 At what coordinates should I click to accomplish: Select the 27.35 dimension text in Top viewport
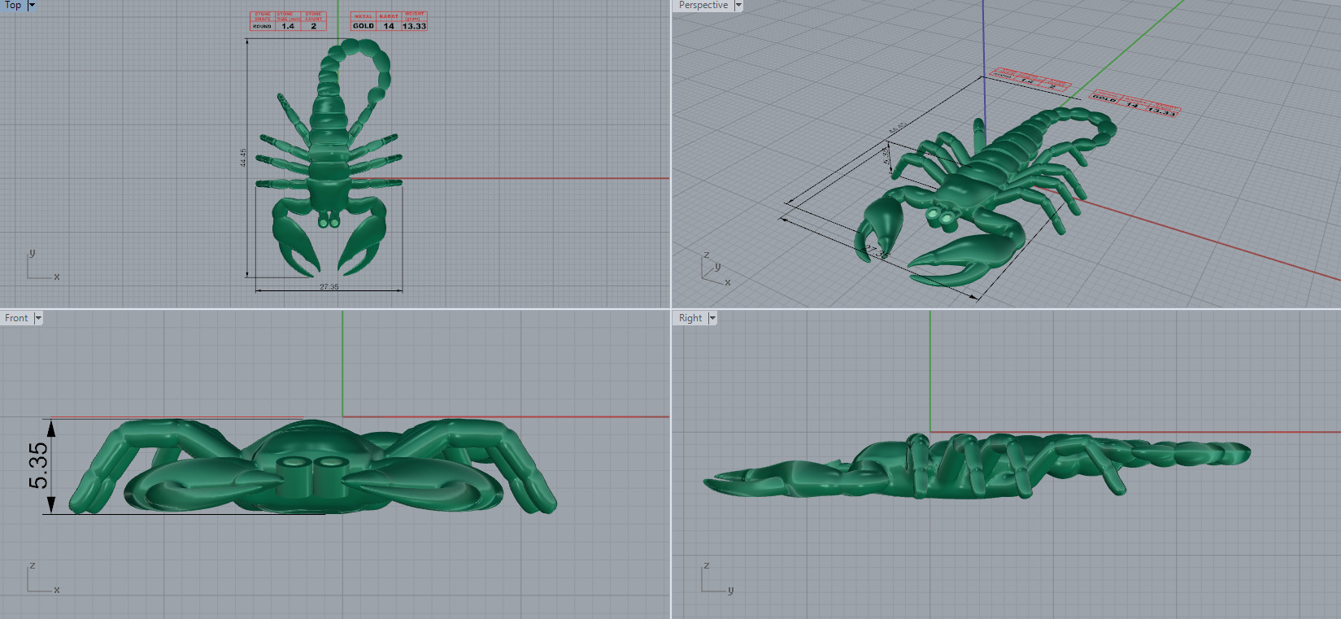[x=329, y=286]
